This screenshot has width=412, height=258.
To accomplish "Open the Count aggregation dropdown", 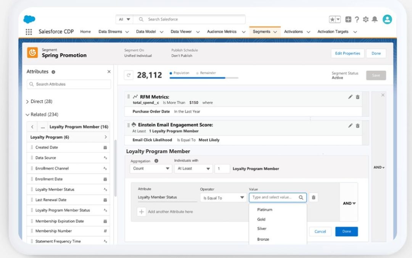I will pos(151,169).
